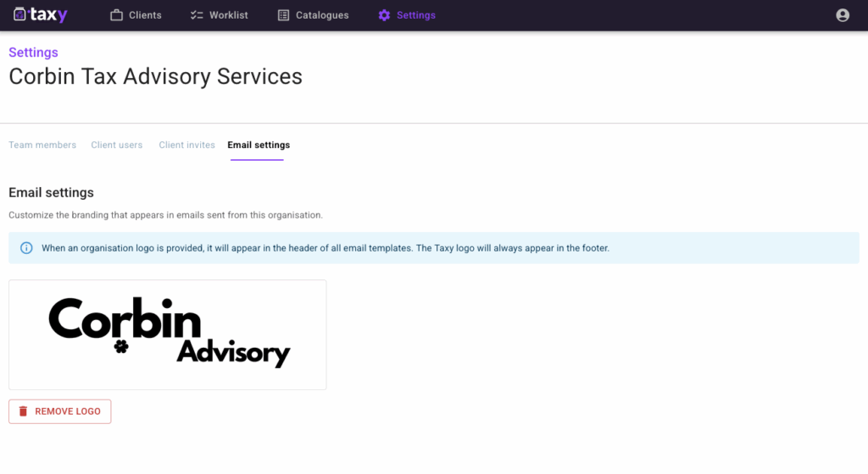The height and width of the screenshot is (474, 868).
Task: Click the Catalogues table icon
Action: [x=283, y=15]
